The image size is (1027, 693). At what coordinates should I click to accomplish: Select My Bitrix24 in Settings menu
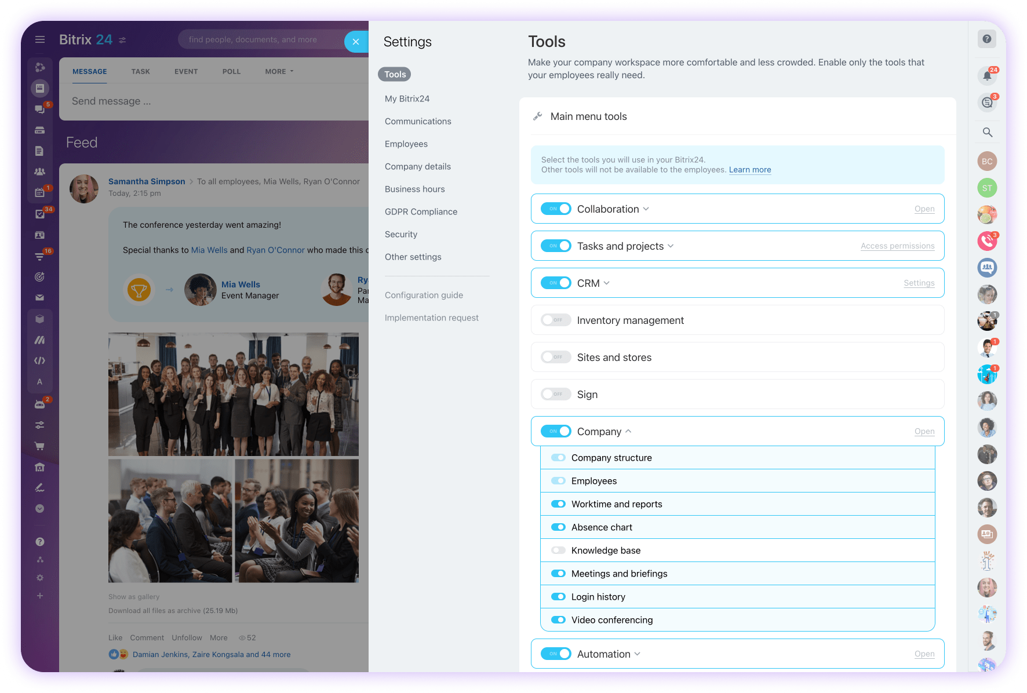click(x=407, y=99)
